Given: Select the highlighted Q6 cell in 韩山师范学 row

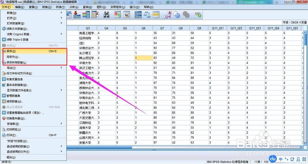Looking at the screenshot, I should [144, 58].
